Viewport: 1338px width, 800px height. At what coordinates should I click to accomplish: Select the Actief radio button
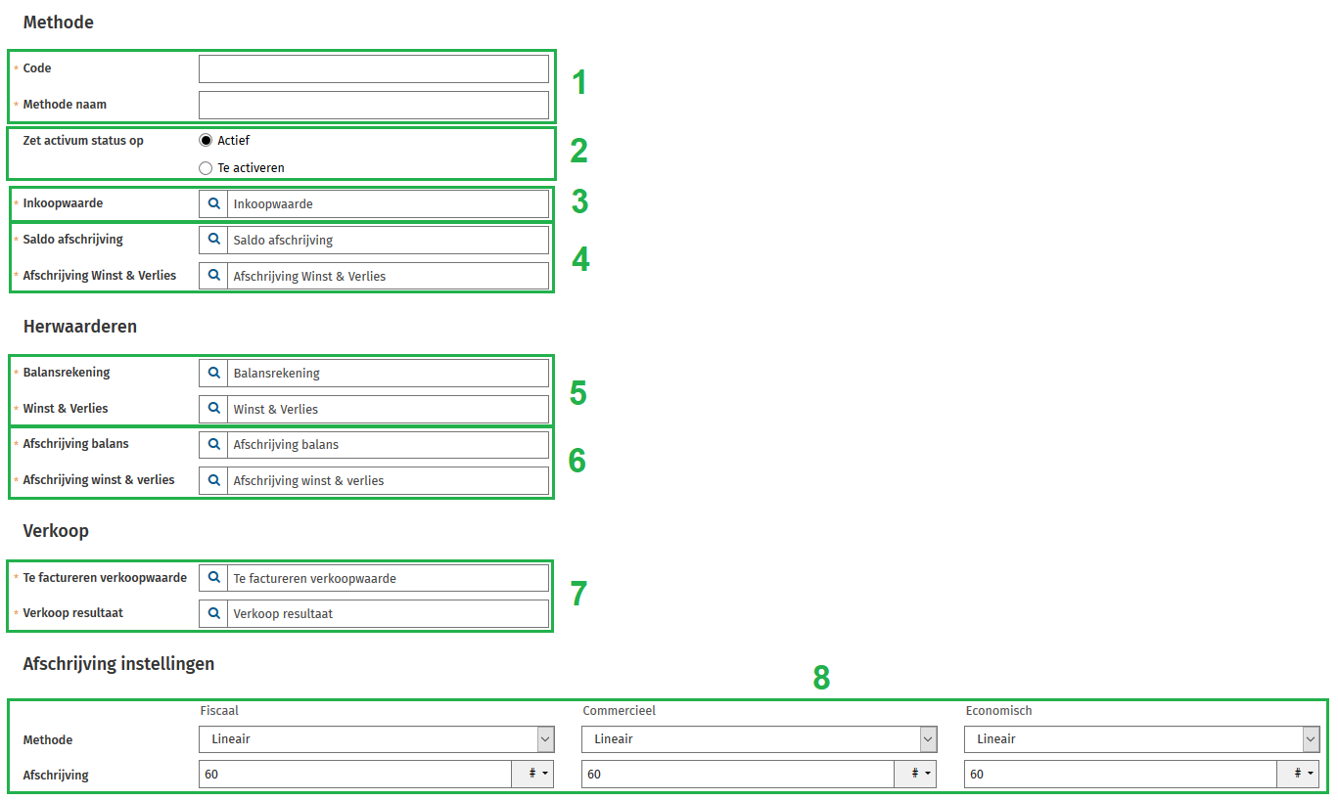click(x=206, y=140)
